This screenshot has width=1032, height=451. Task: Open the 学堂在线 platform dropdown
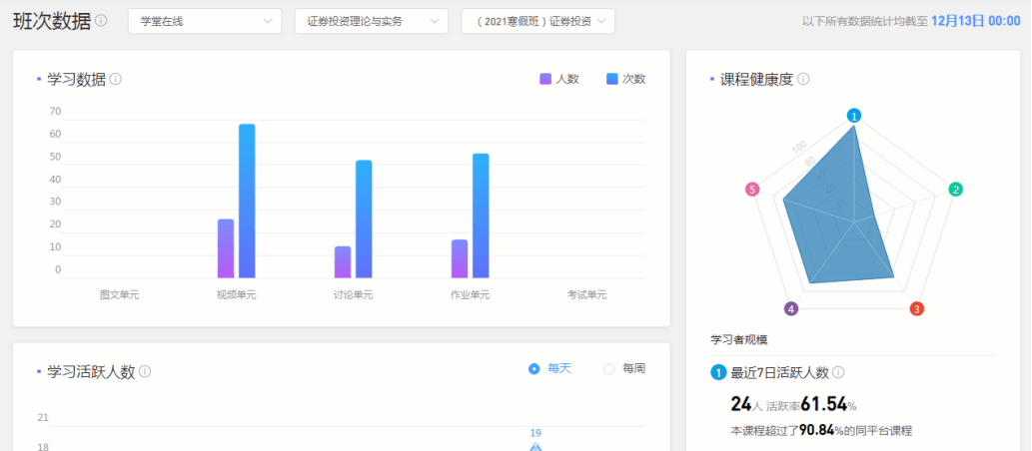[x=205, y=21]
